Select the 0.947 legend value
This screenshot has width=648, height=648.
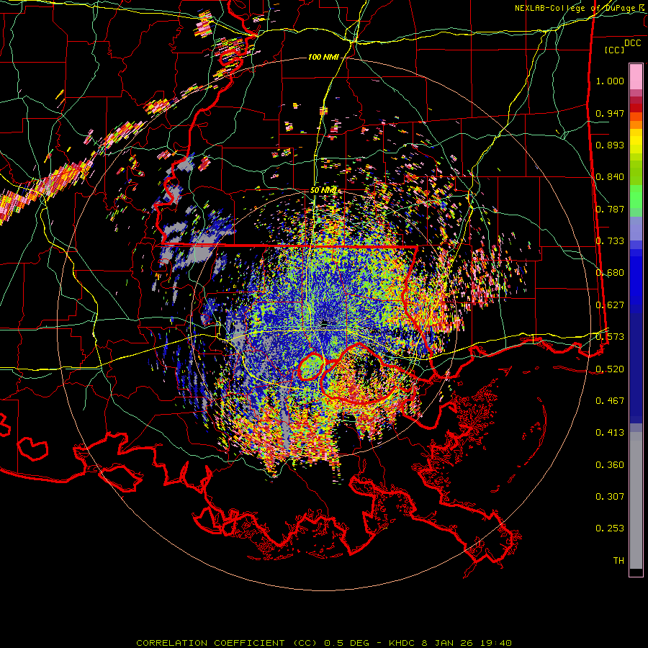click(610, 113)
